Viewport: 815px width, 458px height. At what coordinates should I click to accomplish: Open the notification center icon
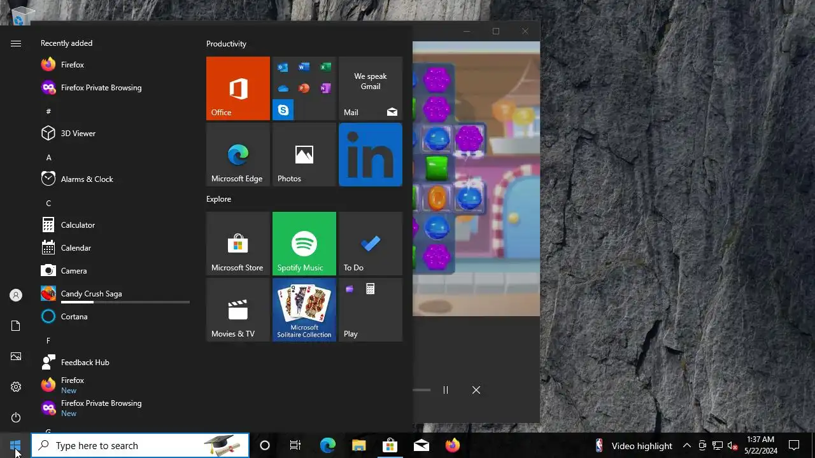[794, 445]
